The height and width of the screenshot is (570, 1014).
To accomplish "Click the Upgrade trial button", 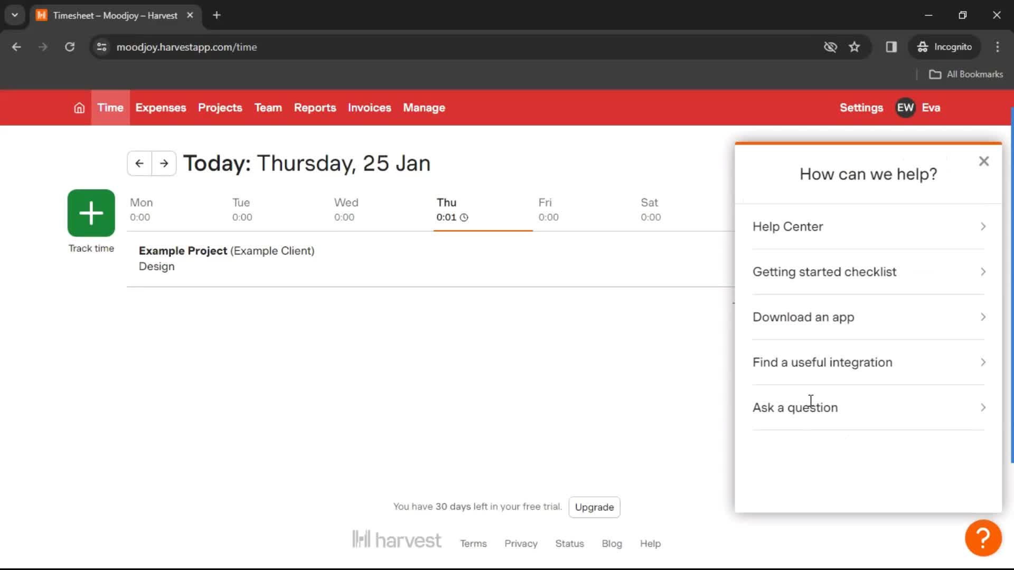I will 594,507.
